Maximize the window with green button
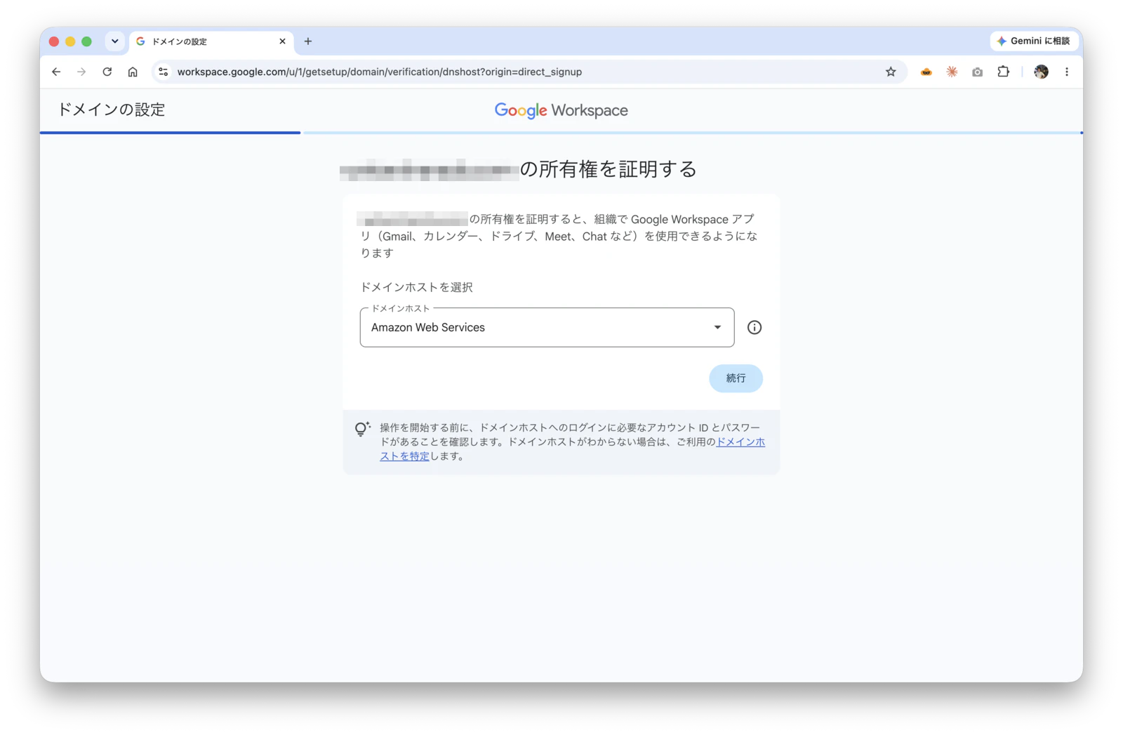 pos(86,41)
